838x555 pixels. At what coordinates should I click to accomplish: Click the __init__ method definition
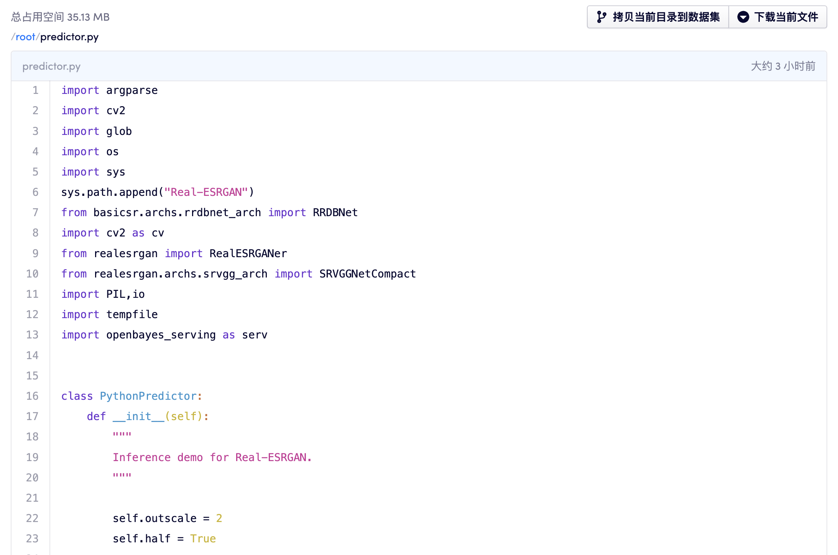point(138,416)
